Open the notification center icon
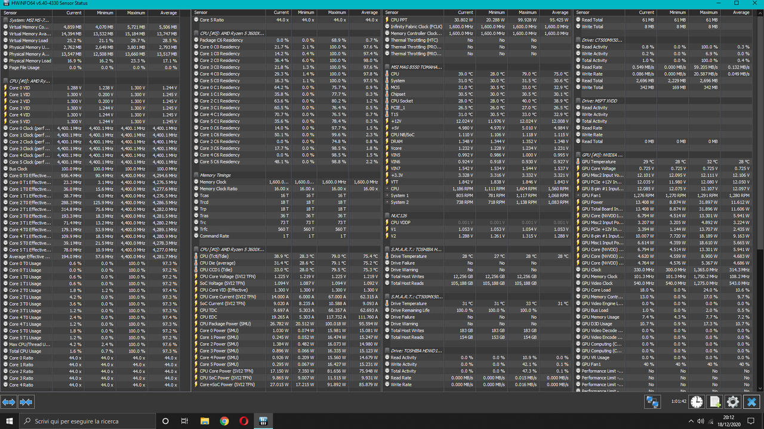The width and height of the screenshot is (764, 429). click(752, 421)
